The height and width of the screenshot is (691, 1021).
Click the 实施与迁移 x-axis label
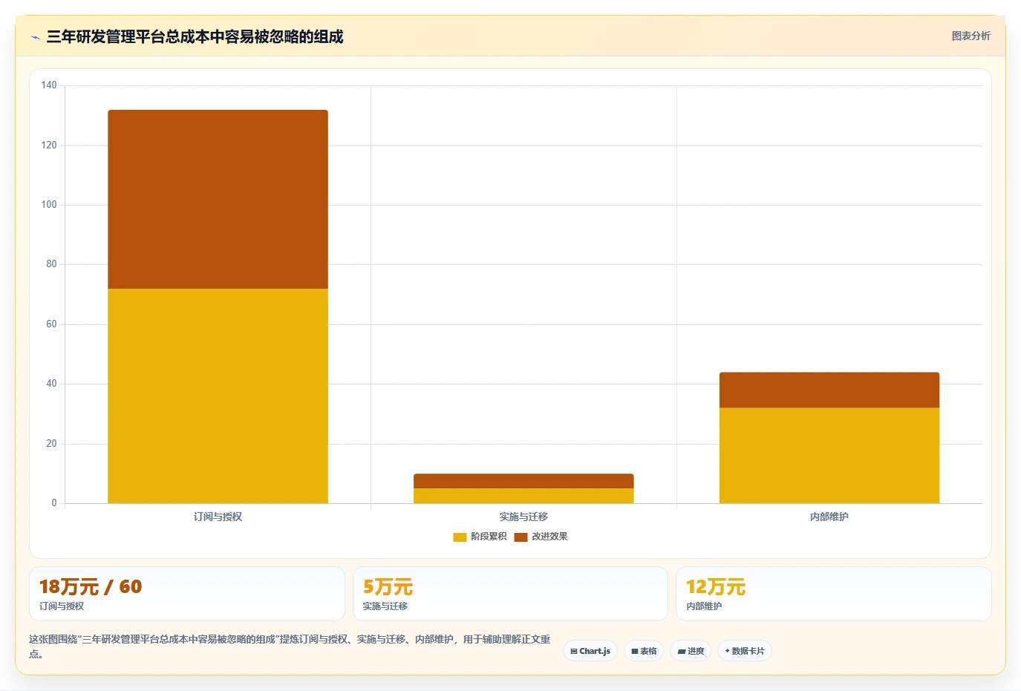pos(523,517)
